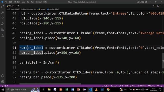The image size is (164, 92).
Task: Open the Search view in activity bar
Action: [x=3, y=12]
